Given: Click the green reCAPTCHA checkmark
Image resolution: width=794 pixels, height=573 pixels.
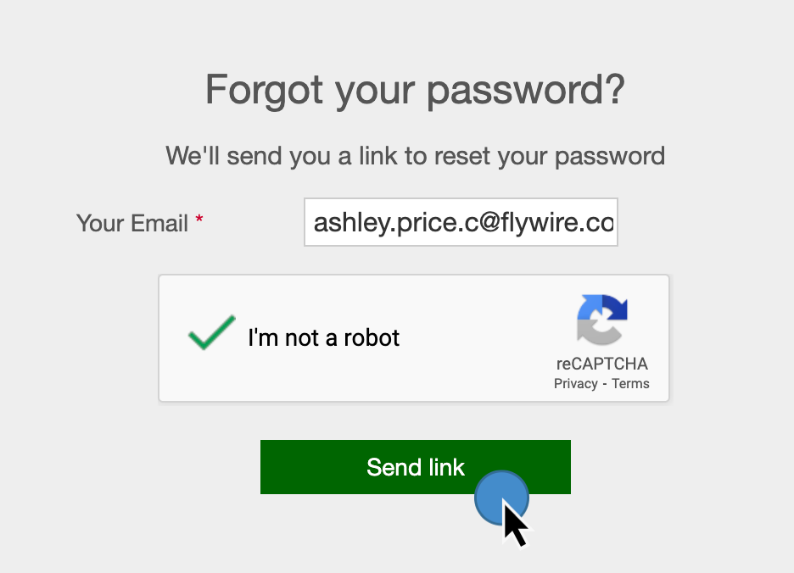Looking at the screenshot, I should pos(211,332).
